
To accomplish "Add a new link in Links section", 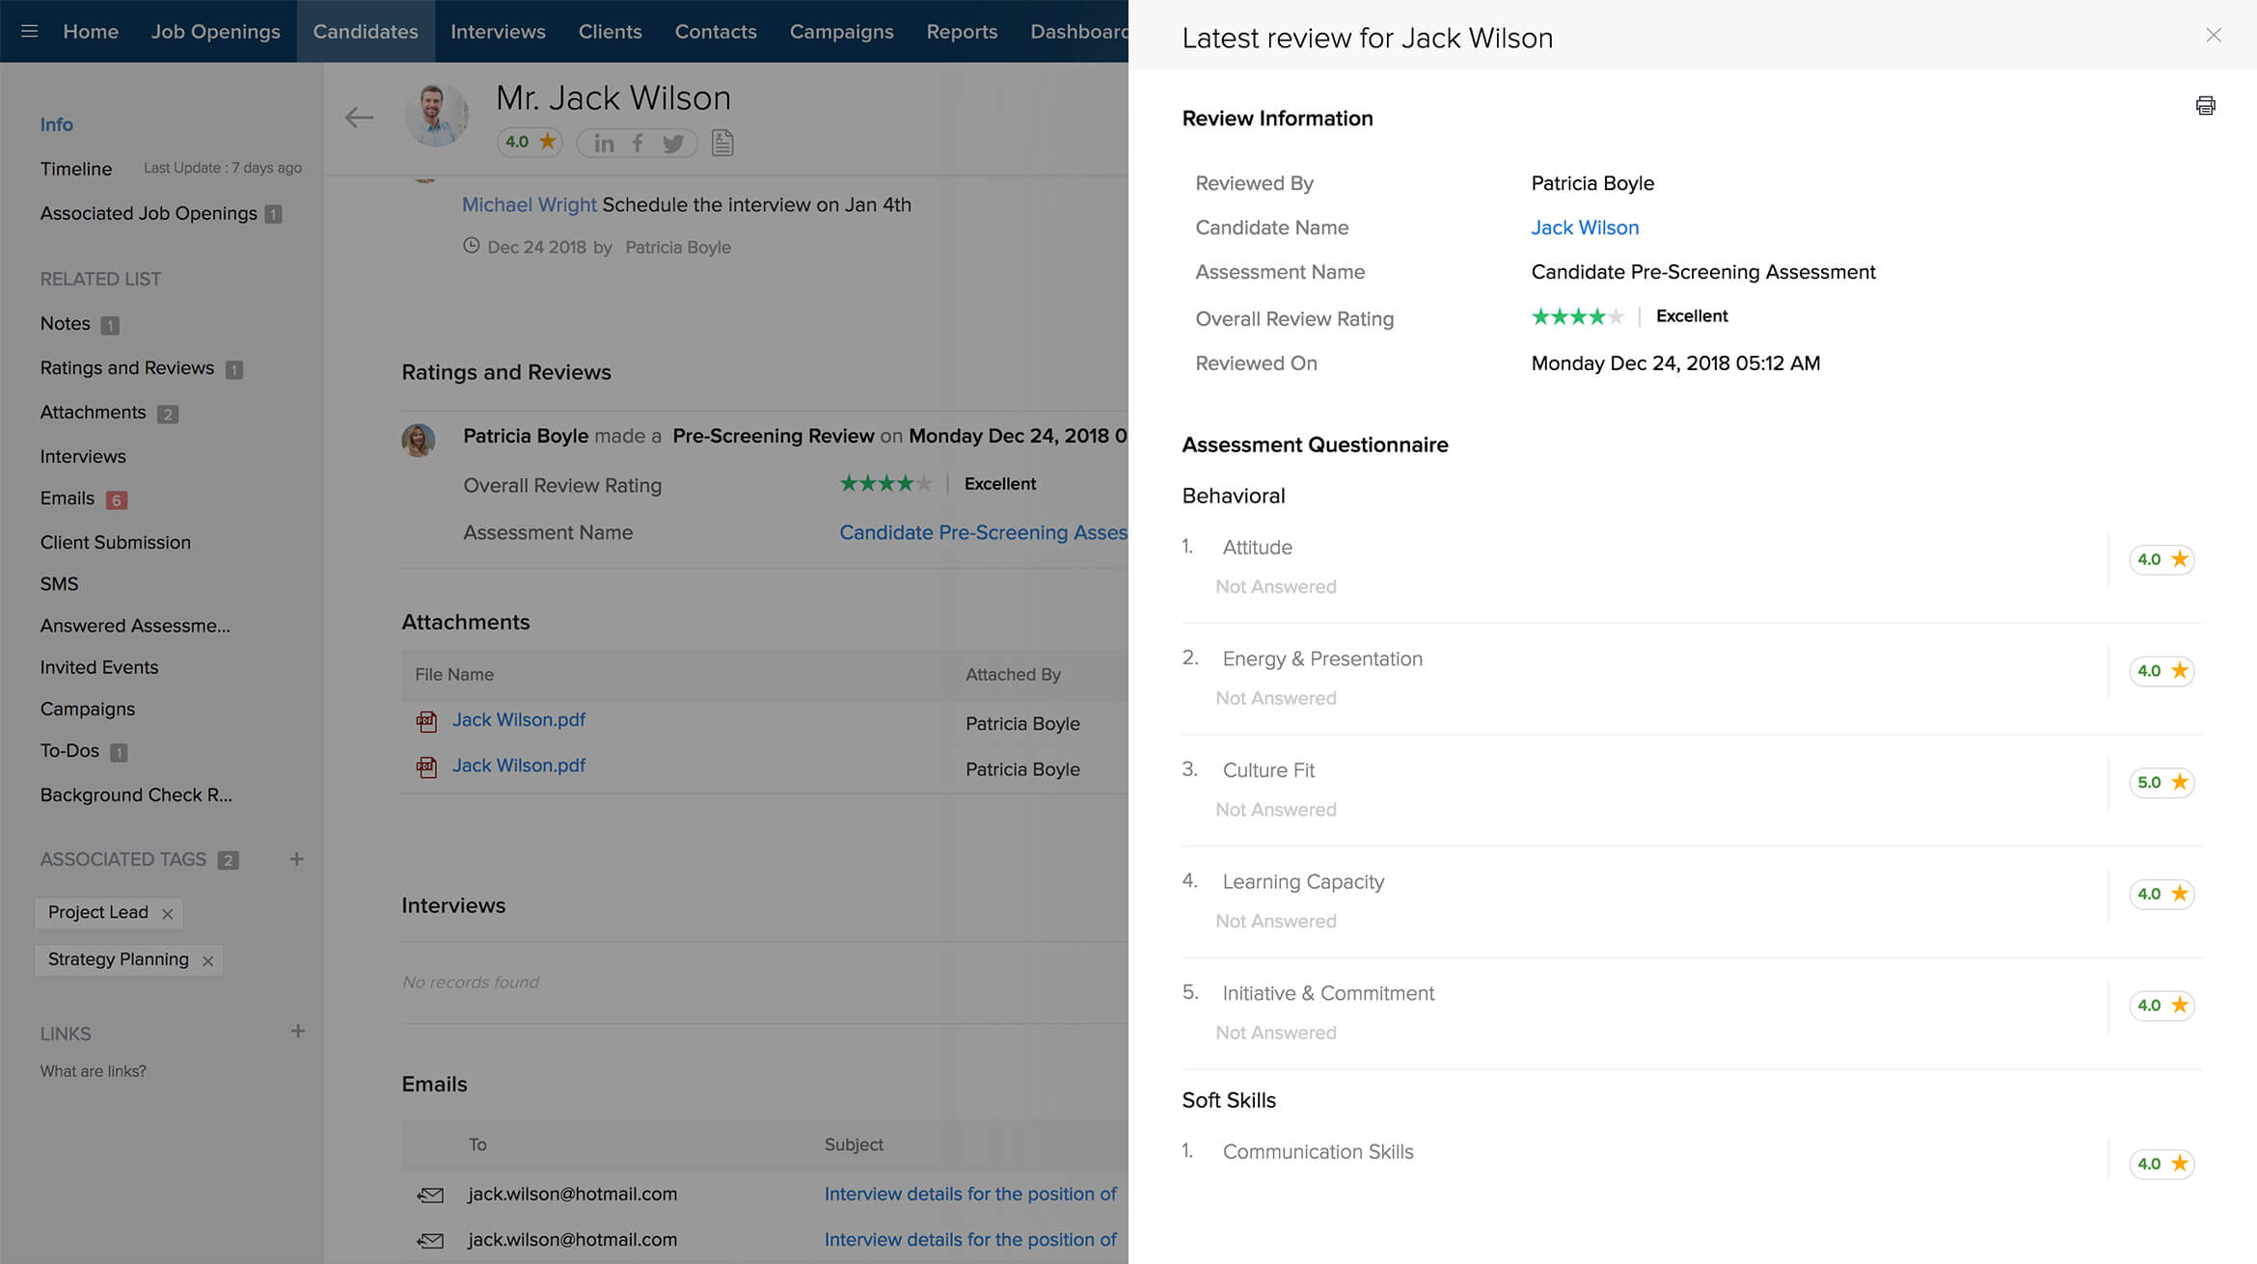I will point(297,1032).
